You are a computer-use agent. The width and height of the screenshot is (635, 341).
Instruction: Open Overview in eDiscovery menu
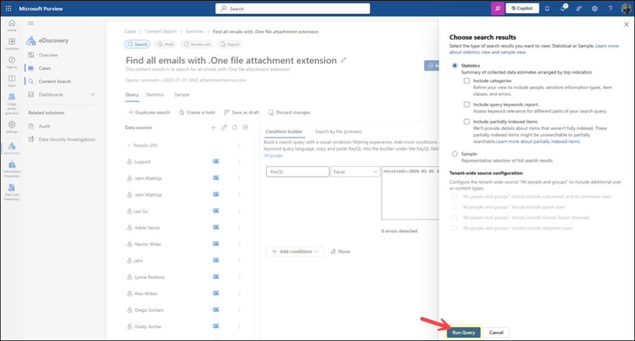pos(48,55)
